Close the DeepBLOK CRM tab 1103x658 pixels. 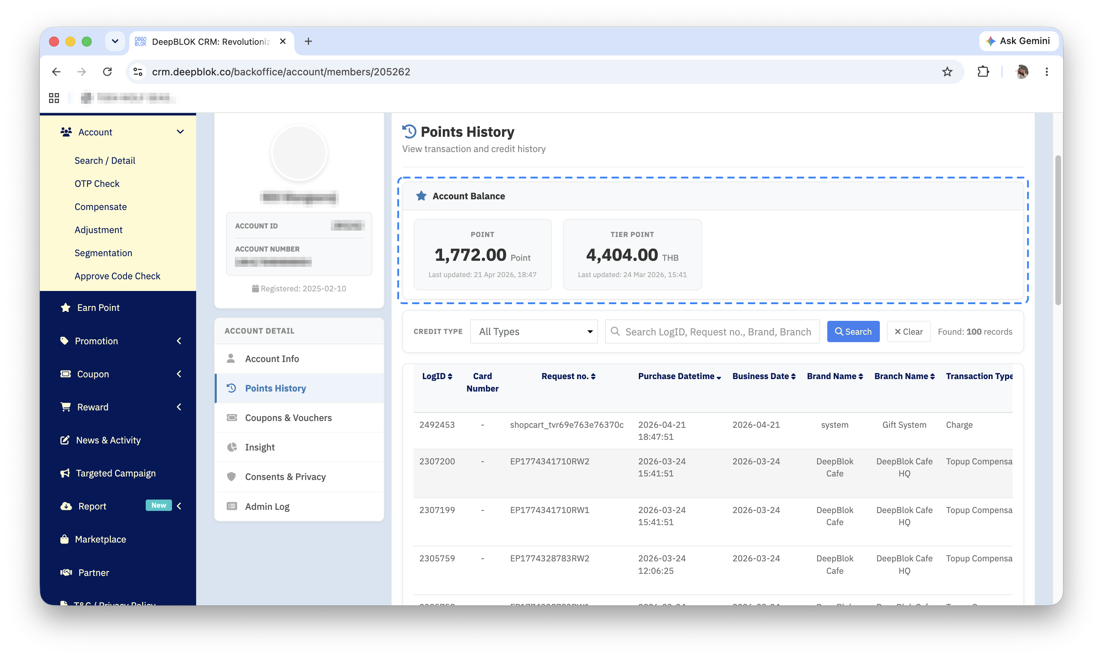[x=283, y=41]
